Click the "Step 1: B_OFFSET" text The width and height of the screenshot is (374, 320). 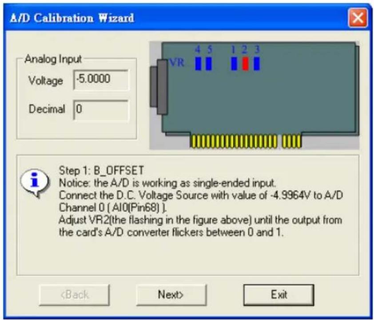tap(101, 170)
